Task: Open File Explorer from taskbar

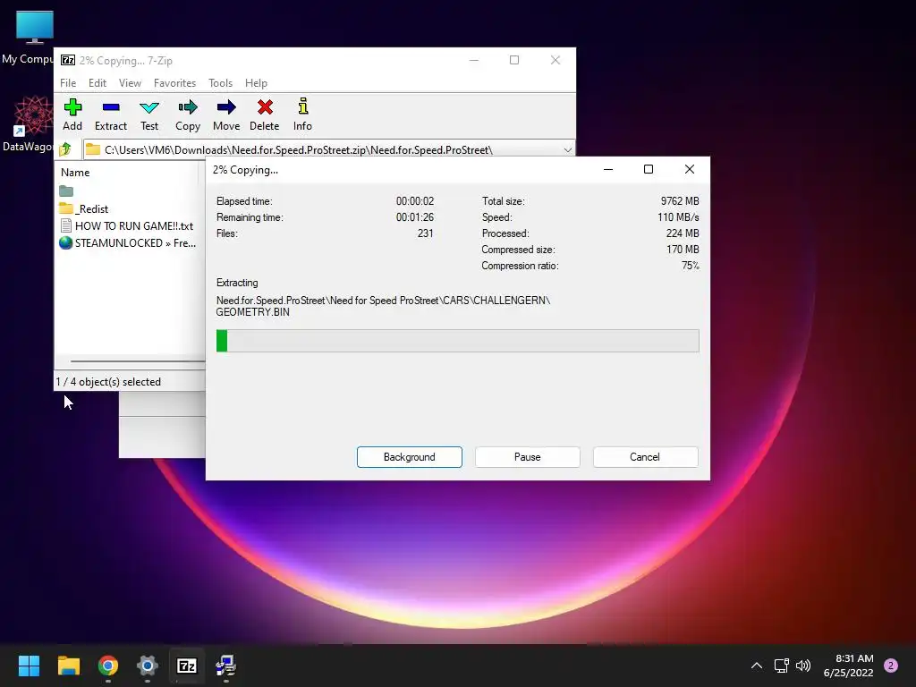Action: tap(68, 666)
